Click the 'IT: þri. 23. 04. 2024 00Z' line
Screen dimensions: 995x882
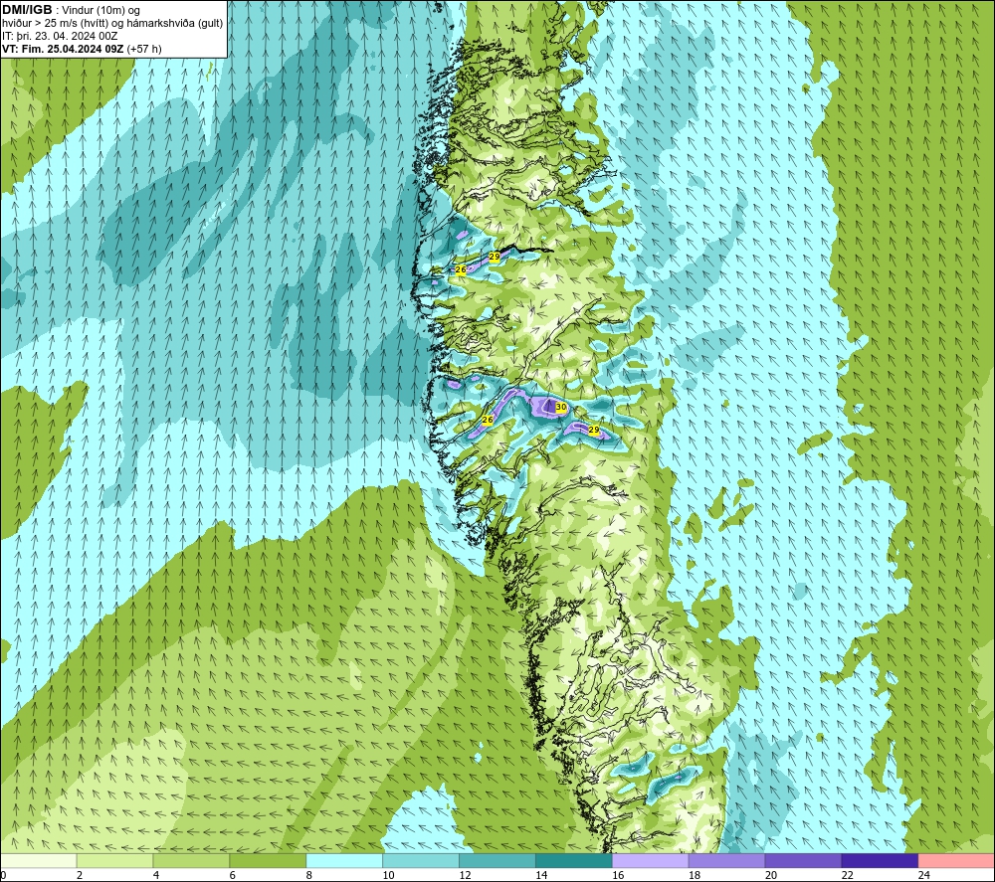pyautogui.click(x=60, y=36)
